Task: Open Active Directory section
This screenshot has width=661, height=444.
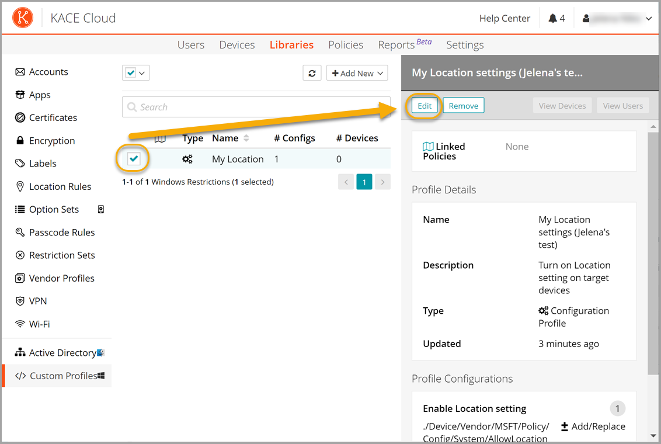Action: point(62,352)
